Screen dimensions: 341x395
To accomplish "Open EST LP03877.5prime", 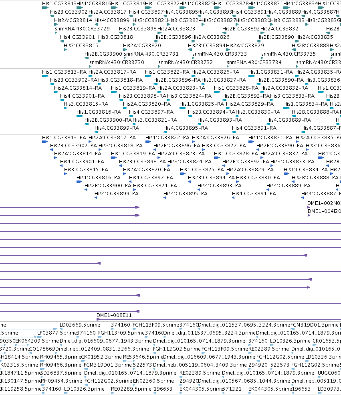I will click(x=57, y=333).
